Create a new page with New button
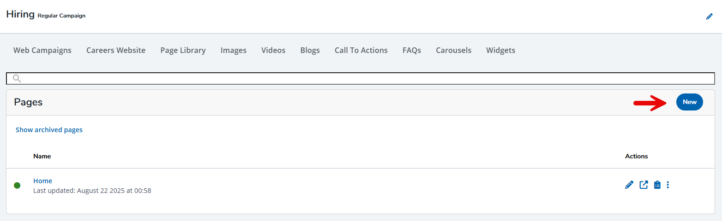Viewport: 722px width, 221px height. click(689, 102)
